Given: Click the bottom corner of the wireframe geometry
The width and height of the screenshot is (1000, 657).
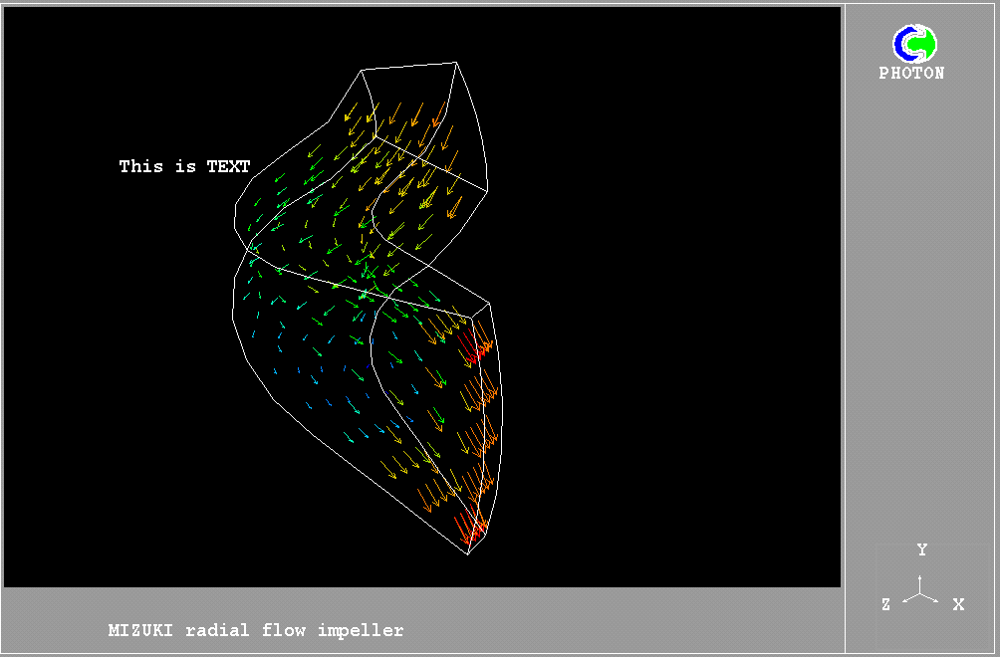Looking at the screenshot, I should pyautogui.click(x=468, y=552).
